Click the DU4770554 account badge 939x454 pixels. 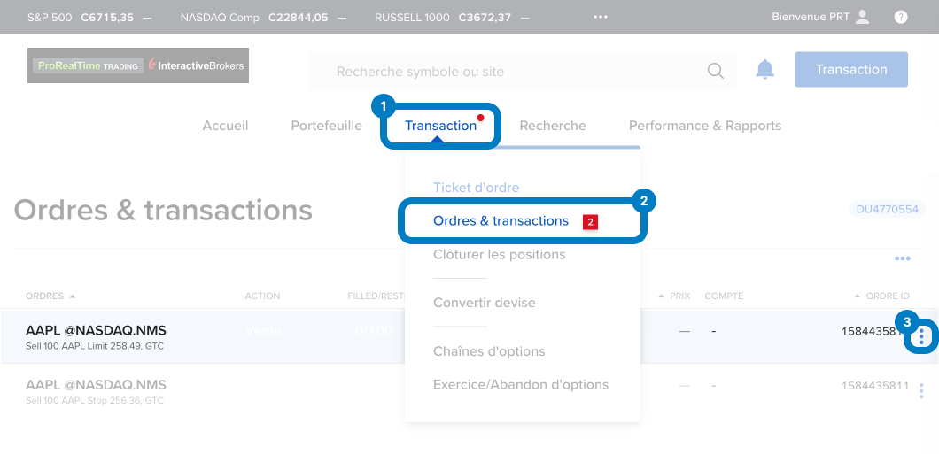pos(887,210)
